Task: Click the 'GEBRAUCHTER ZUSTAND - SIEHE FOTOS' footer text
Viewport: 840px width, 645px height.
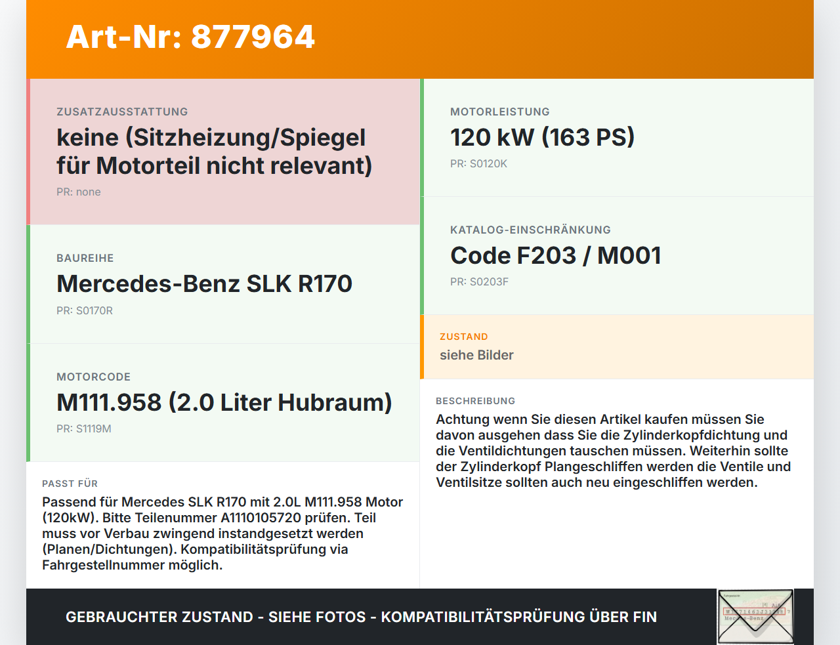Action: point(361,617)
